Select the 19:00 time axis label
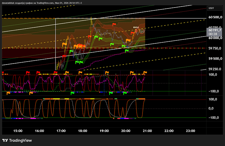Screen dimensions: 225x146 [104, 131]
